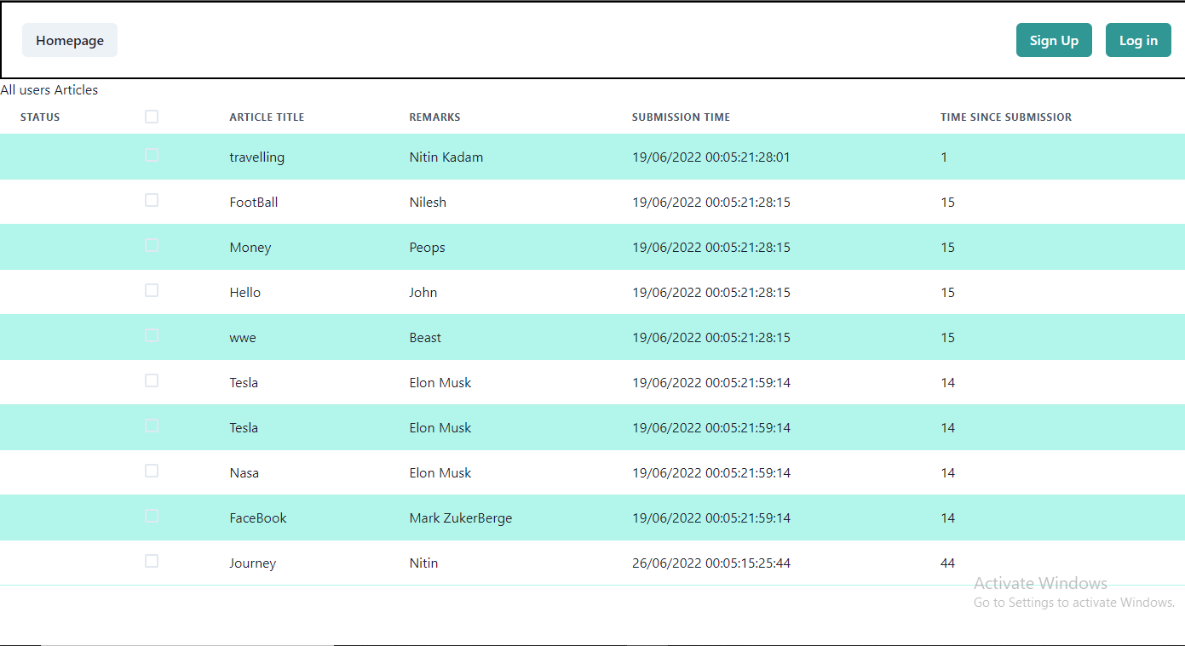Check the Journey article checkbox
Screen dimensions: 1185x646
152,561
